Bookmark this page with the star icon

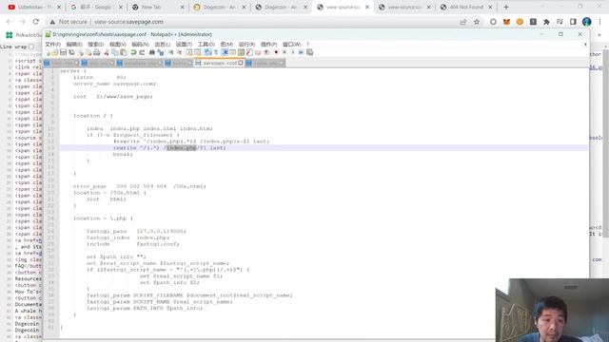click(477, 22)
